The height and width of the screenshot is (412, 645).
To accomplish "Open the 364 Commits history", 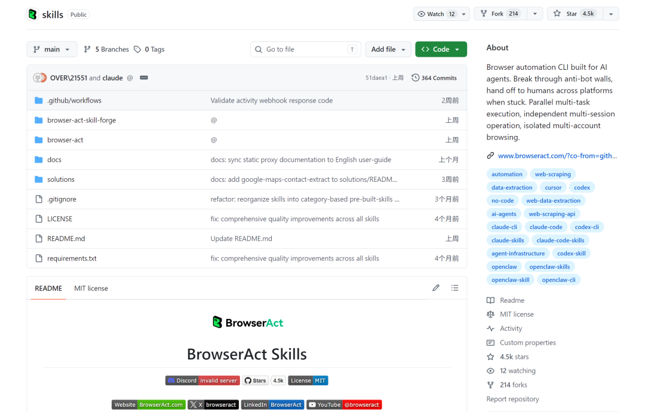I will pos(434,78).
